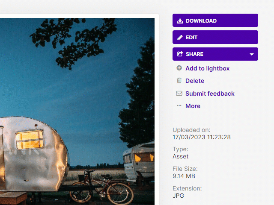Viewport: 274px width, 205px height.
Task: Expand the Share dropdown arrow
Action: click(x=252, y=54)
